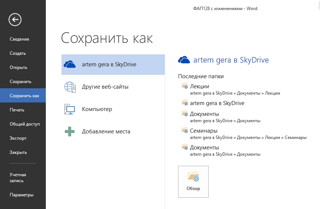Viewport: 320px width, 209px height.
Task: Choose Добавление места option
Action: coord(113,132)
